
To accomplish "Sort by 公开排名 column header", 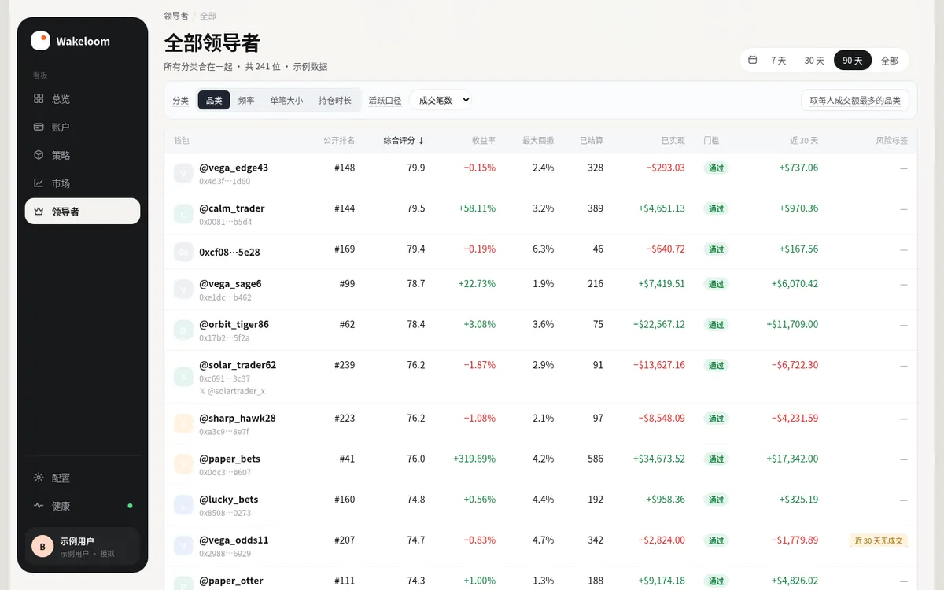I will coord(339,141).
